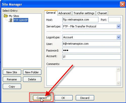This screenshot has height=103, width=126.
Task: Click the FTP GIAVIP server icon
Action: click(11, 20)
